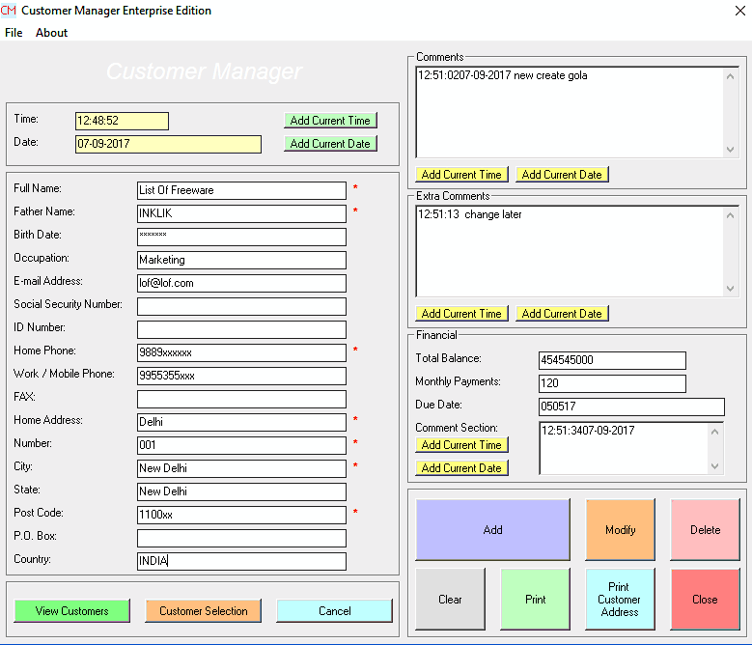Click the Occupation field
This screenshot has height=645, width=752.
pyautogui.click(x=241, y=260)
